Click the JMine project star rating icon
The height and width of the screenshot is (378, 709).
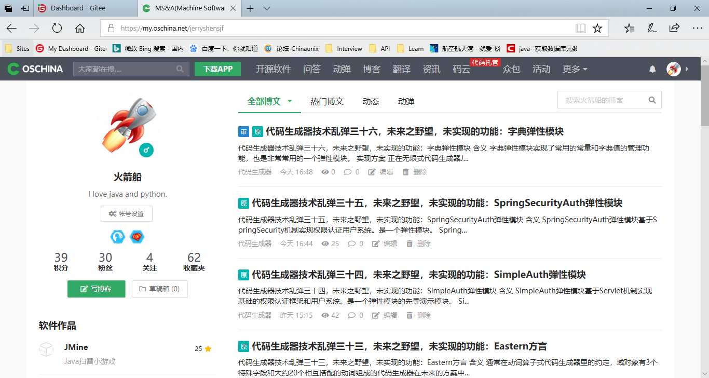pos(208,349)
